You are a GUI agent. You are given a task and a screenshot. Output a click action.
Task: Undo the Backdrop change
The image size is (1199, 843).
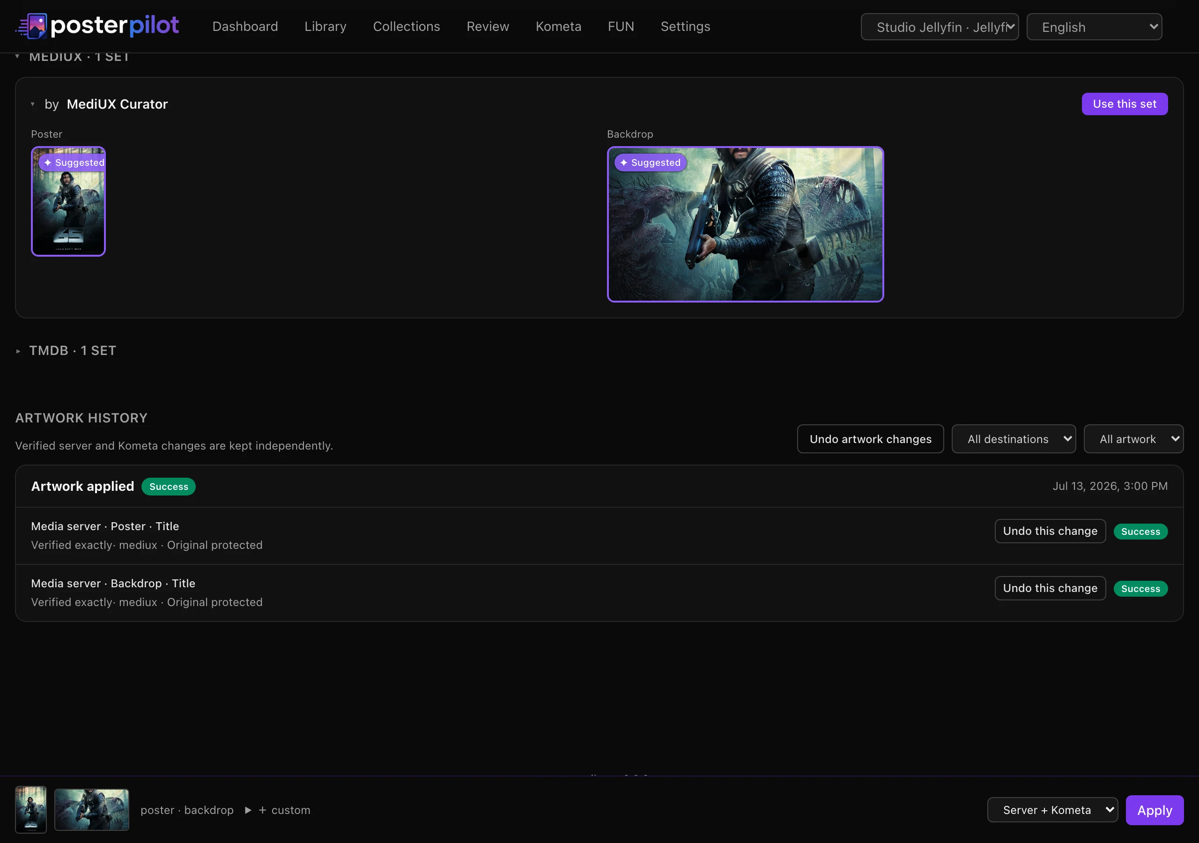pos(1050,588)
